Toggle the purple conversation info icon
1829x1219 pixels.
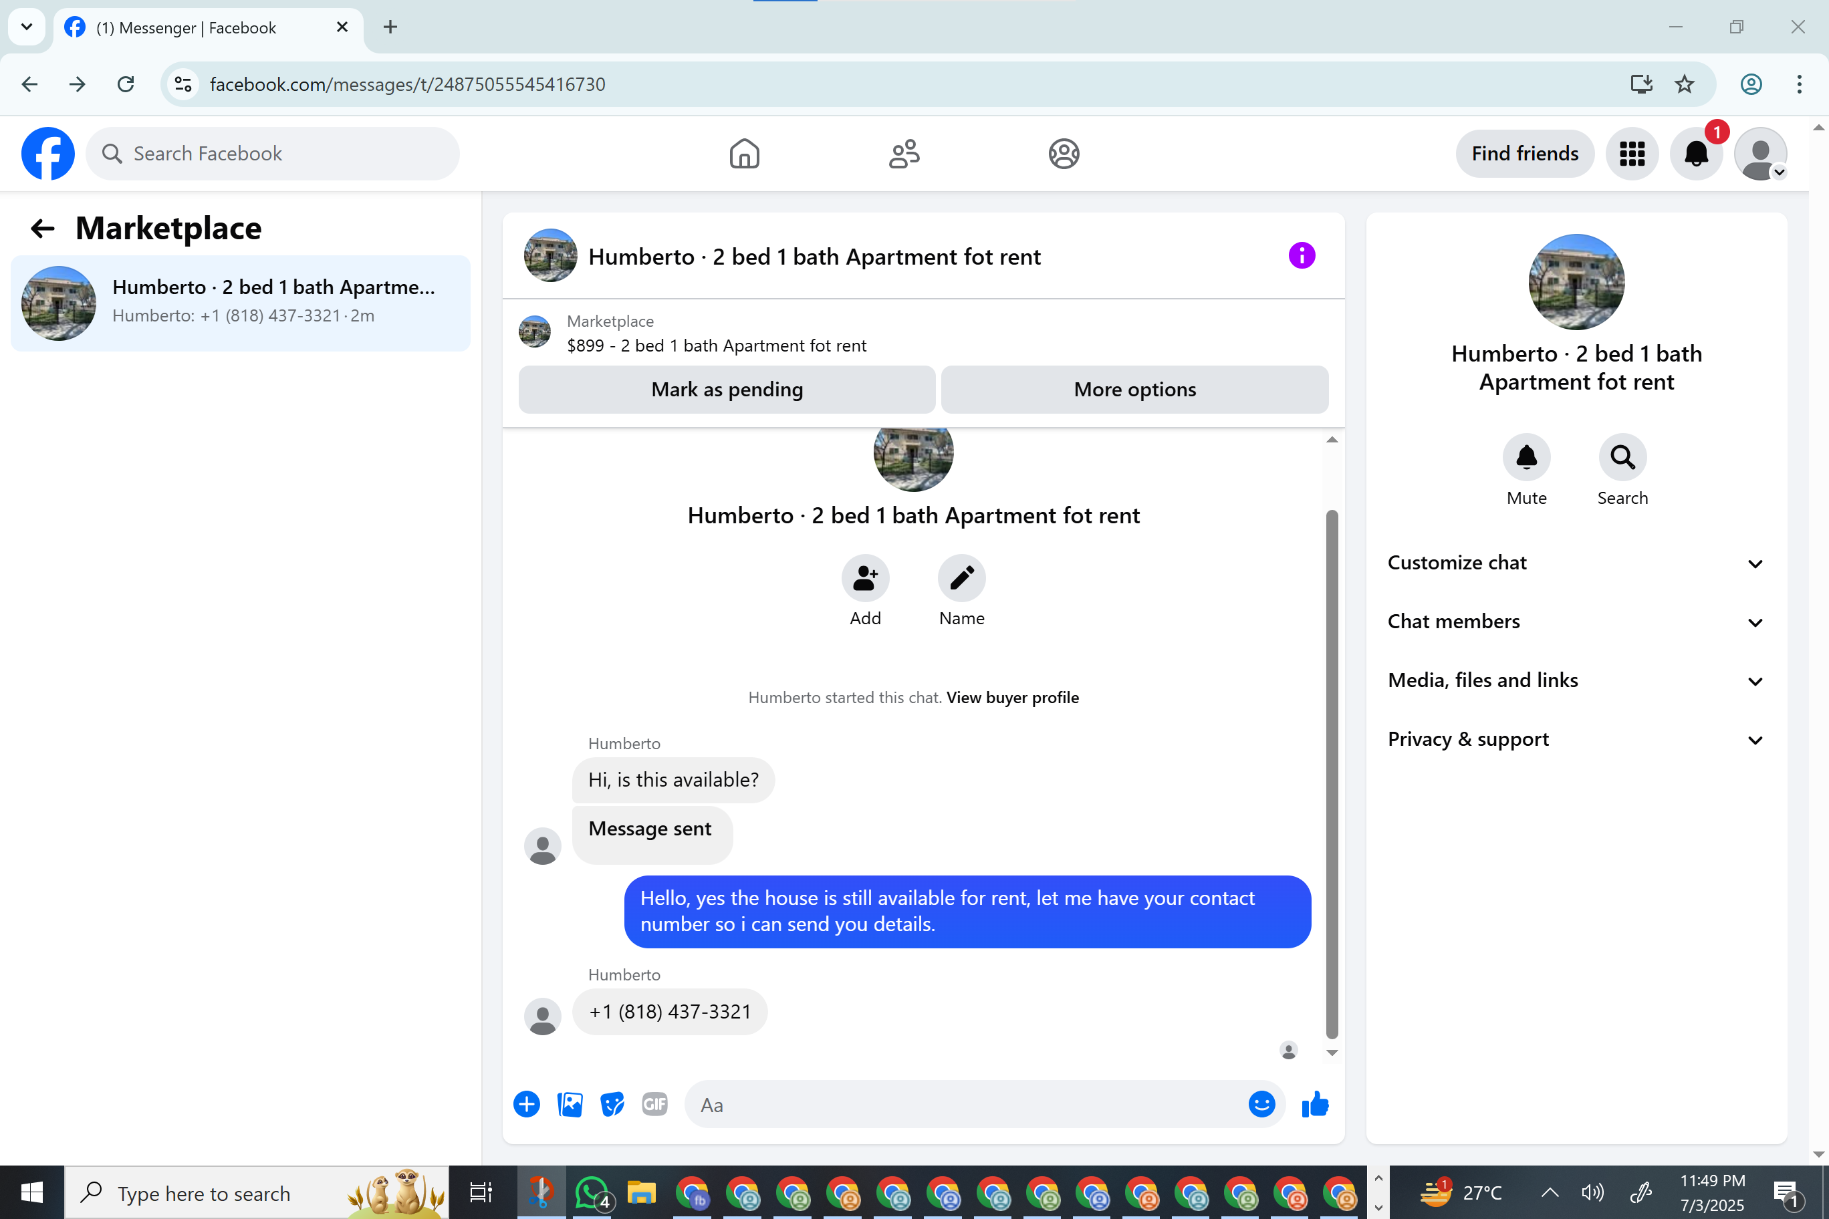pyautogui.click(x=1301, y=256)
